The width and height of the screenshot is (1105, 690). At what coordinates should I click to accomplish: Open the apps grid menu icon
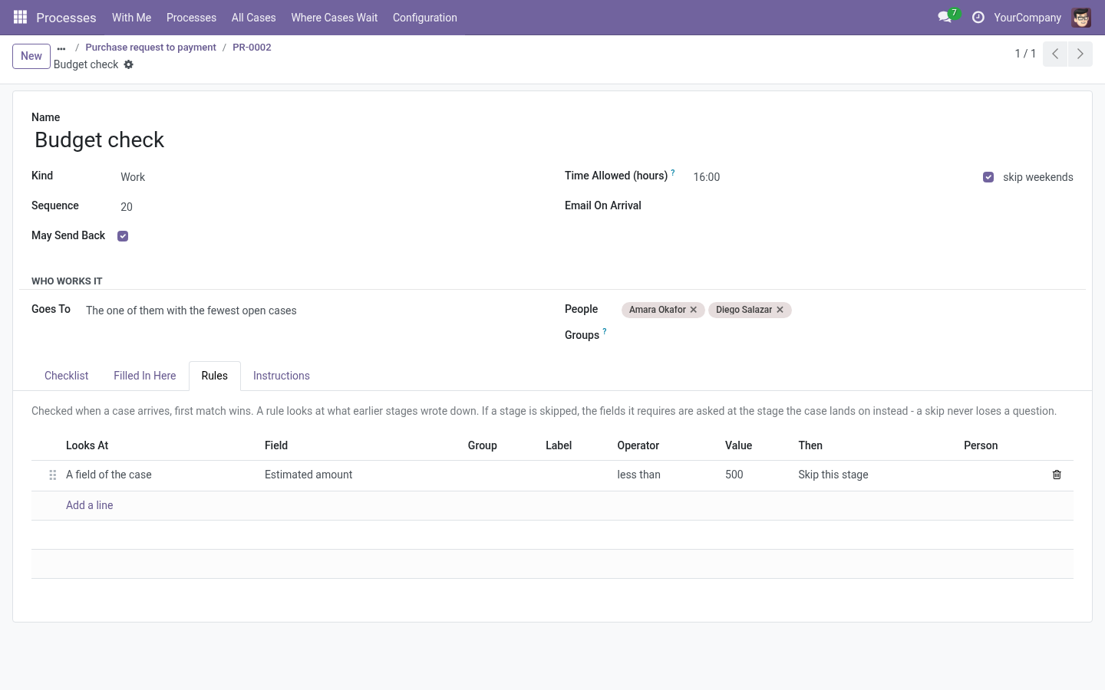pyautogui.click(x=21, y=17)
